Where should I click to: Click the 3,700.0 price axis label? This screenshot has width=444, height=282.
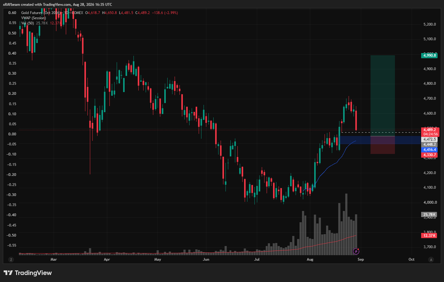tap(429, 247)
